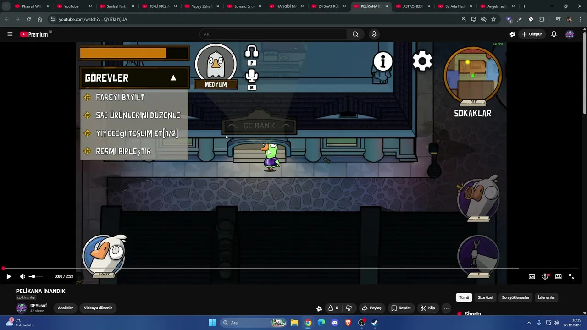Image resolution: width=587 pixels, height=330 pixels.
Task: Open File Explorer from taskbar
Action: [294, 323]
